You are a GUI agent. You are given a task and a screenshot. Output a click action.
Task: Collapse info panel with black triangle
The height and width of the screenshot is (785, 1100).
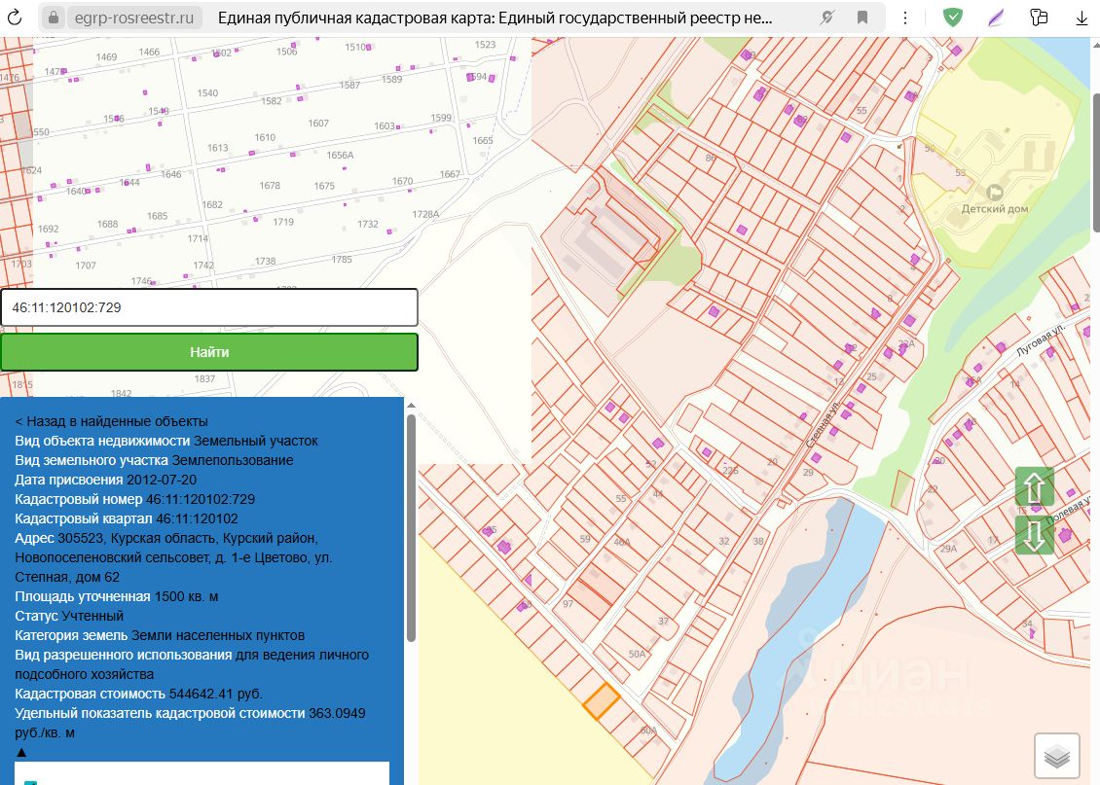tap(21, 753)
